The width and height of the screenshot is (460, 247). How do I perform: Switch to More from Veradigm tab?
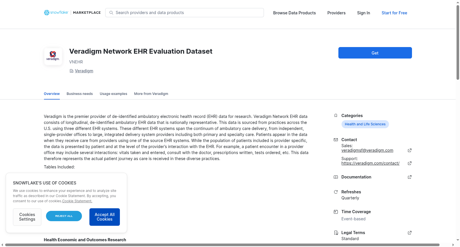151,94
